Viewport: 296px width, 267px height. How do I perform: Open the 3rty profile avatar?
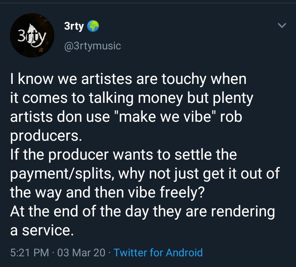pos(32,35)
